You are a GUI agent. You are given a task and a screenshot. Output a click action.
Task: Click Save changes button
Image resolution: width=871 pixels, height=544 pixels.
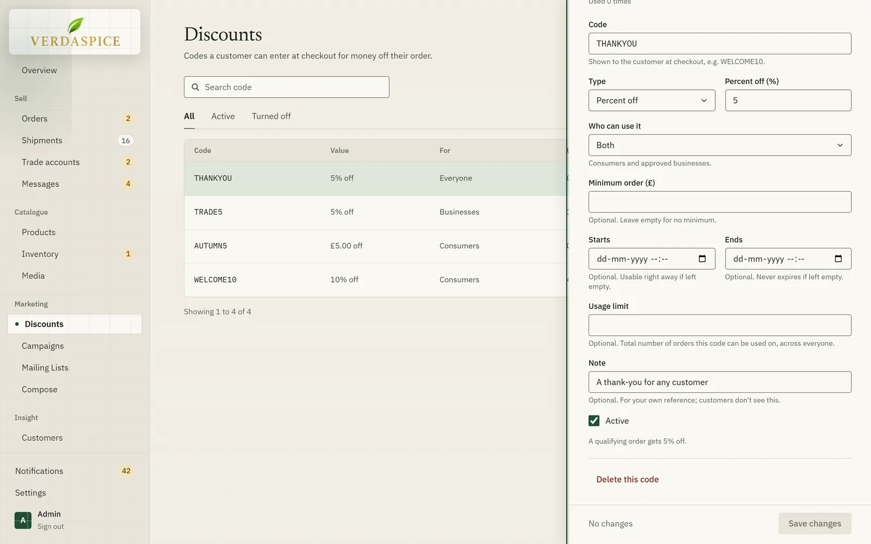(x=815, y=523)
